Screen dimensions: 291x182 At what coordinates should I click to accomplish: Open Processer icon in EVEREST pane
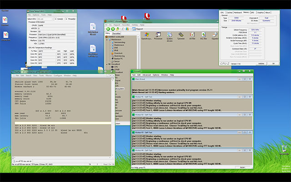click(x=158, y=36)
